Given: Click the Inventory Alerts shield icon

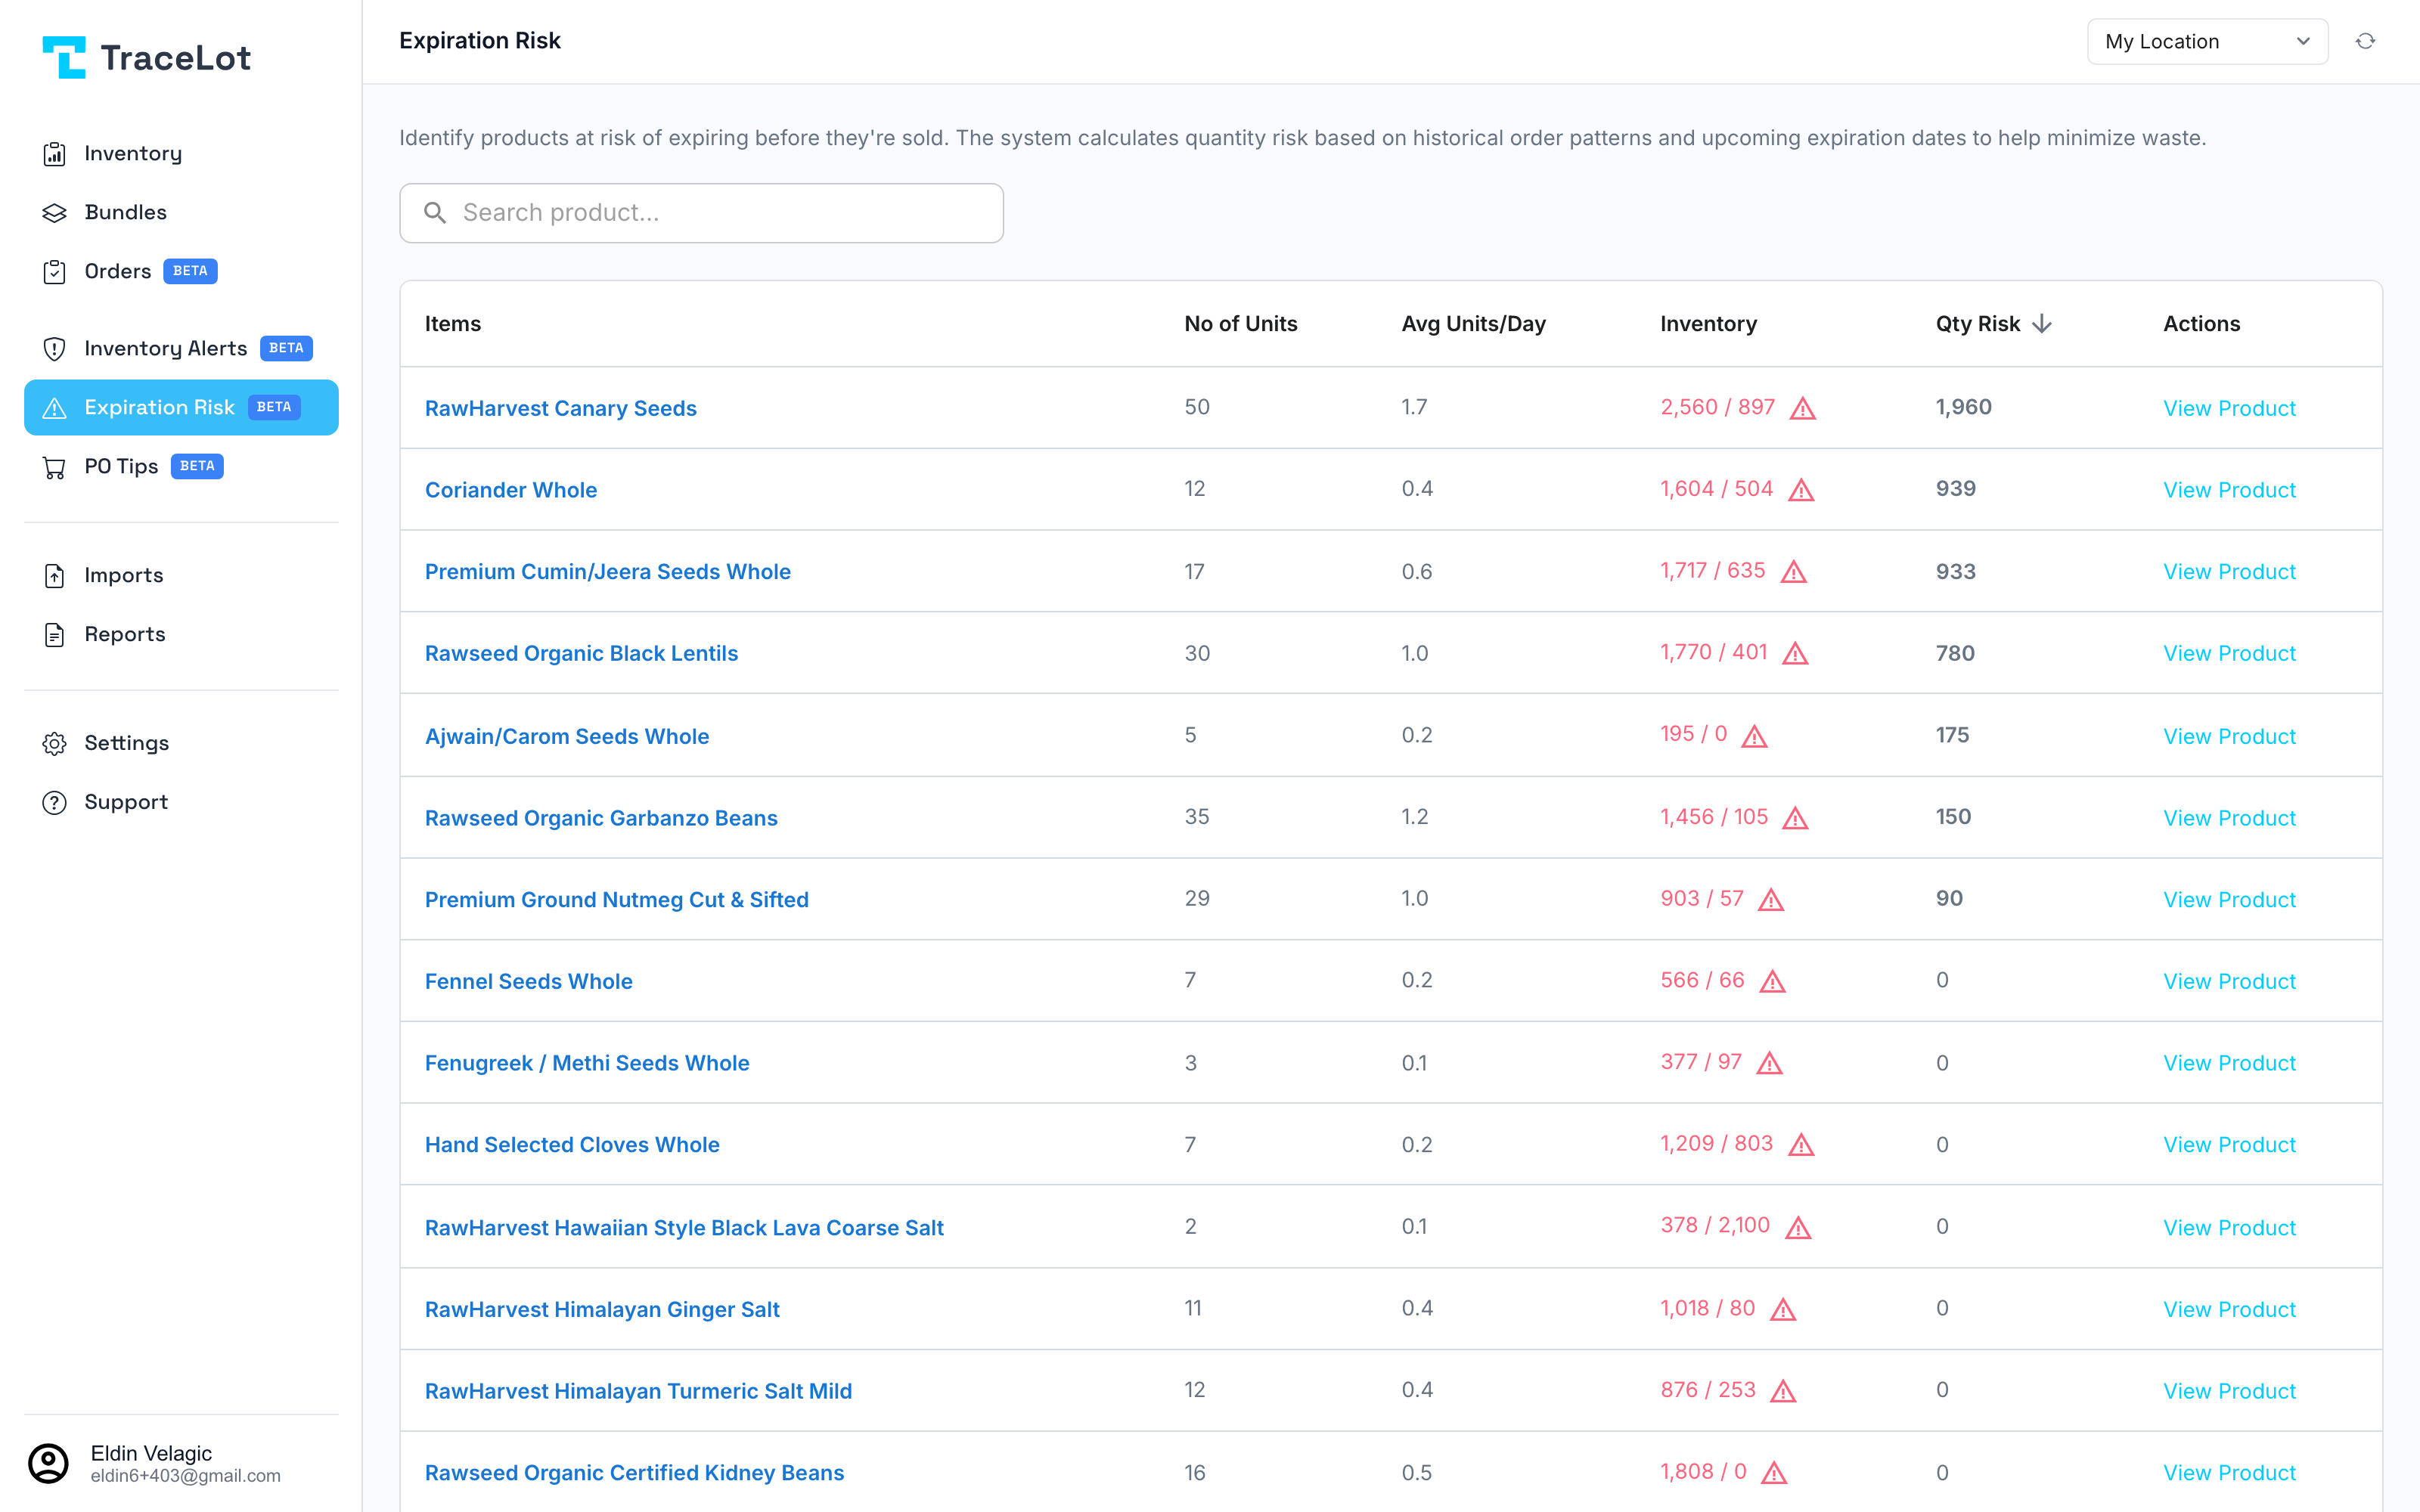Looking at the screenshot, I should (55, 349).
